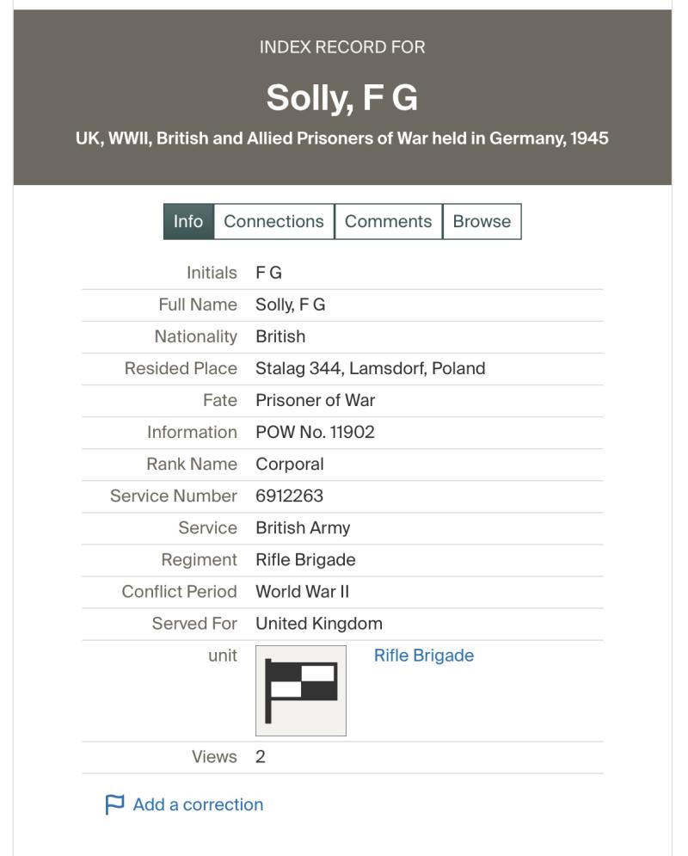Screen dimensions: 688x856
Task: Follow the Rifle Brigade unit link
Action: [424, 655]
